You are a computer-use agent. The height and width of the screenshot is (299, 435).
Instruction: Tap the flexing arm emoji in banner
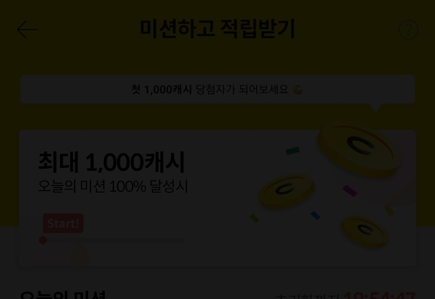pos(298,89)
